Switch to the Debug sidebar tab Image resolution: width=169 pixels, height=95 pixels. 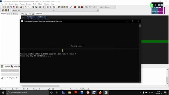click(15, 14)
